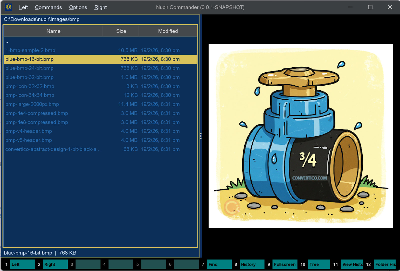Open the Commands menu
Viewport: 400px width, 271px height.
coord(48,7)
